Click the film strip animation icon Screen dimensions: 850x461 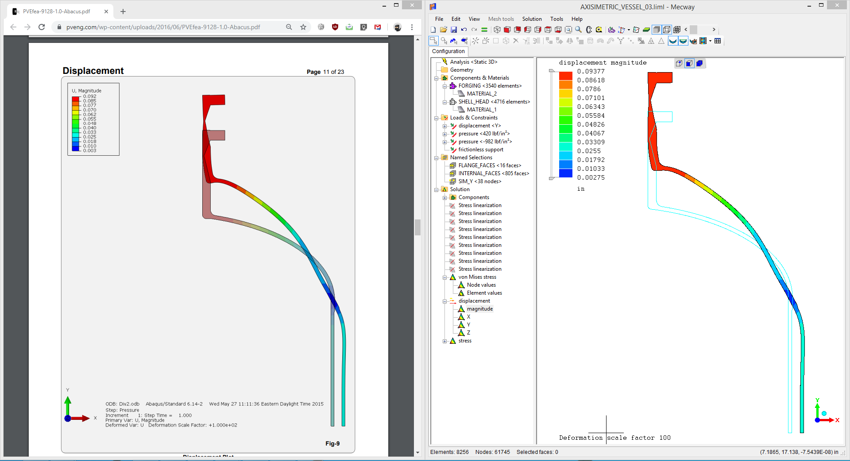(703, 41)
